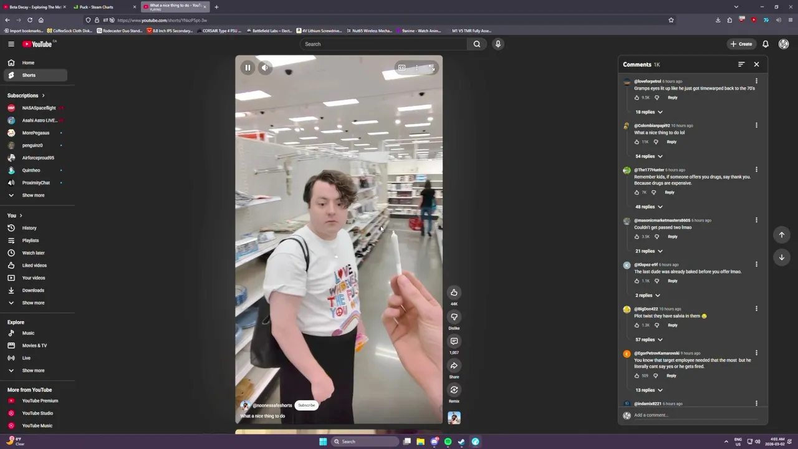Open the YouTube hamburger guide menu
The width and height of the screenshot is (798, 449).
pos(11,44)
